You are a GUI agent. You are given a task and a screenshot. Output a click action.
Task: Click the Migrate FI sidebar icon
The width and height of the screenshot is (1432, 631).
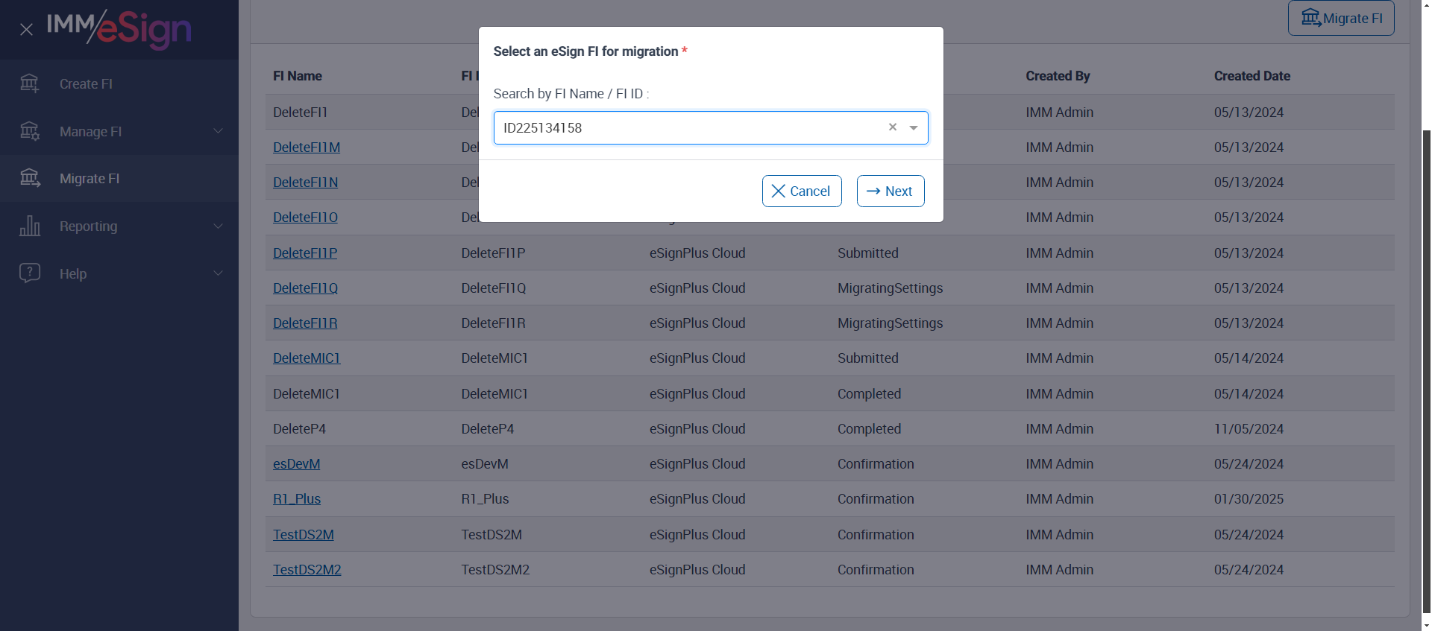click(30, 178)
